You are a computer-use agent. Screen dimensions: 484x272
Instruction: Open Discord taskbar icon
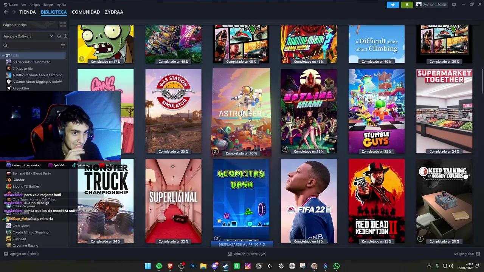[214, 266]
